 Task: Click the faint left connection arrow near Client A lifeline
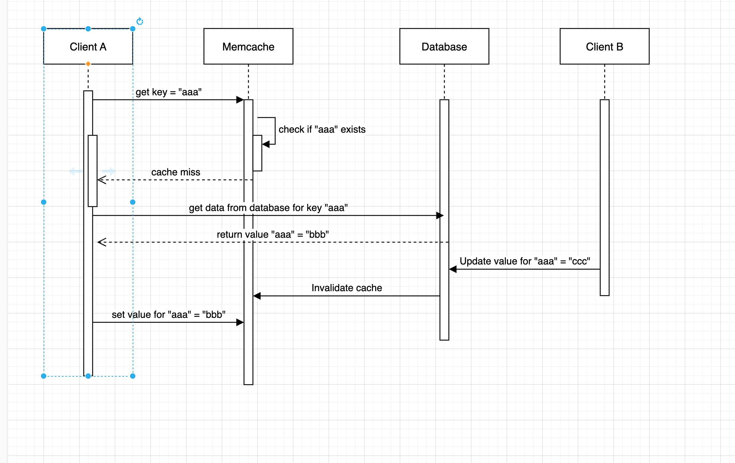[76, 171]
